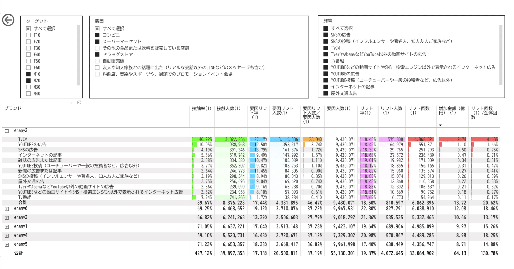The height and width of the screenshot is (269, 514).
Task: Click the back navigation arrow icon
Action: (8, 20)
